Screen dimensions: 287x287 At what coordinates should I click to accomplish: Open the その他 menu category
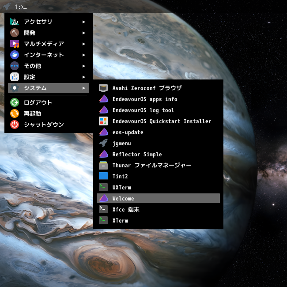(49, 66)
